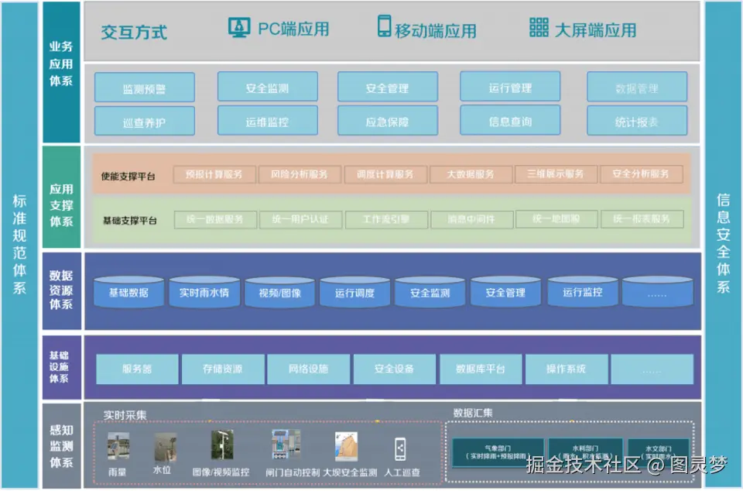Expand the 使能支撑平台 platform row
This screenshot has width=743, height=491.
tap(130, 174)
